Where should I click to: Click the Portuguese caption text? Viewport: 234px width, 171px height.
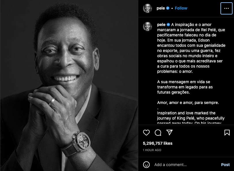tap(191, 64)
